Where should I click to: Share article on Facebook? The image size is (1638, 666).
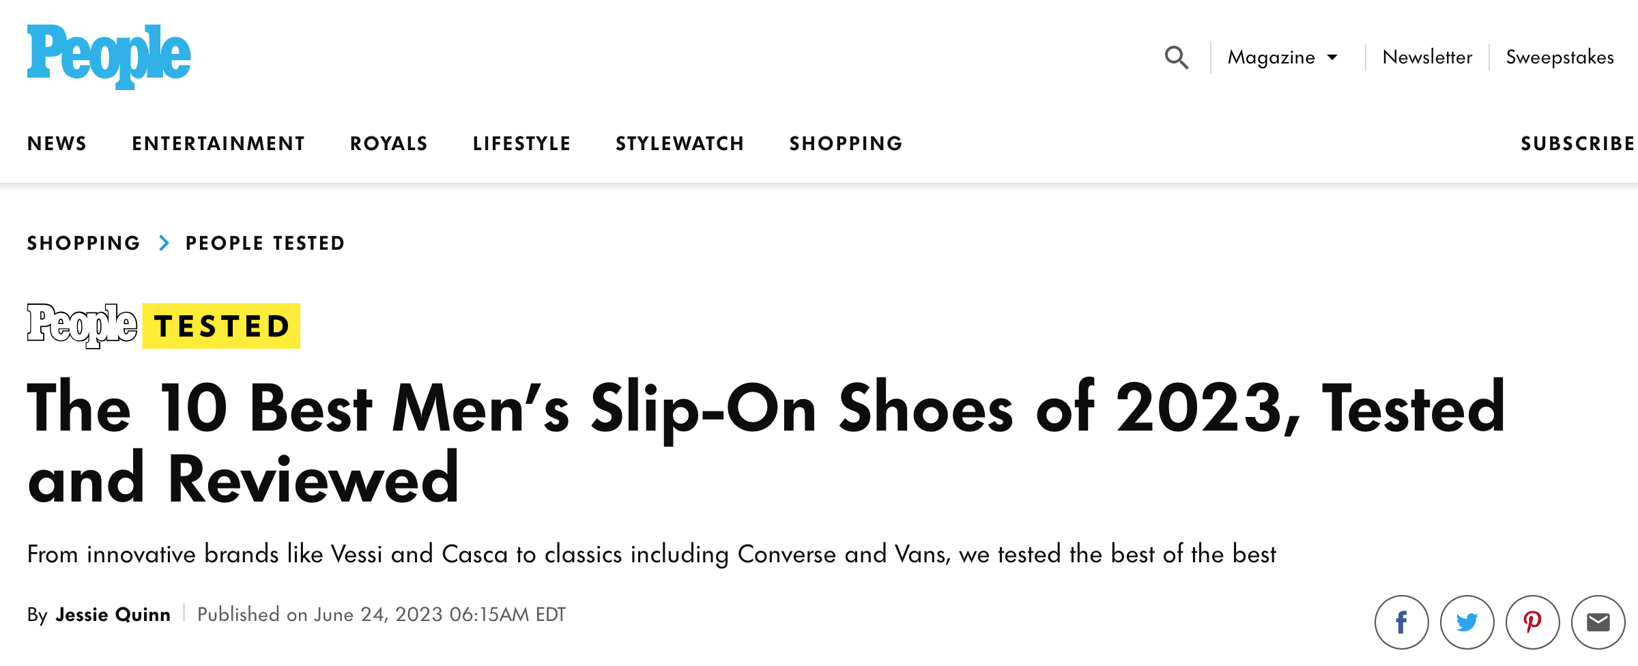[1401, 622]
